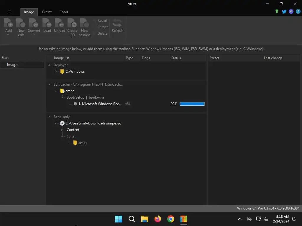This screenshot has width=302, height=226.
Task: Launch Firefox from the taskbar
Action: tap(157, 219)
